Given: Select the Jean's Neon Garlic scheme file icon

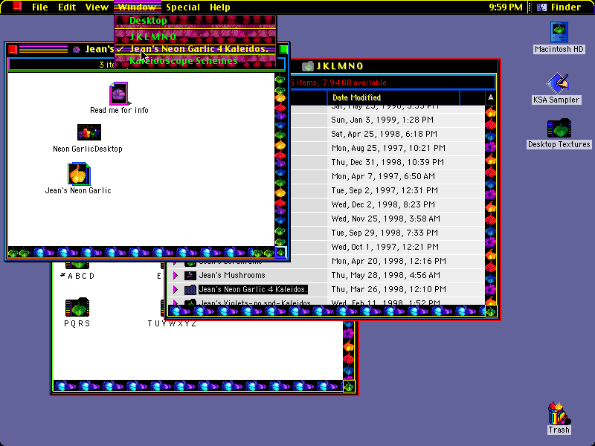Looking at the screenshot, I should point(79,174).
